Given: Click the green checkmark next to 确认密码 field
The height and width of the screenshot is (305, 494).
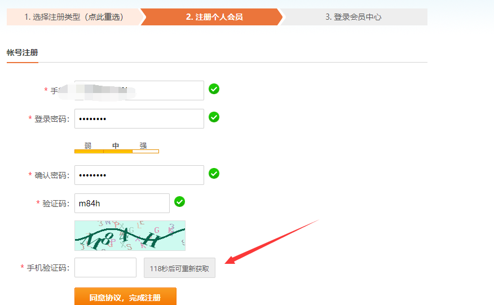Looking at the screenshot, I should click(214, 173).
